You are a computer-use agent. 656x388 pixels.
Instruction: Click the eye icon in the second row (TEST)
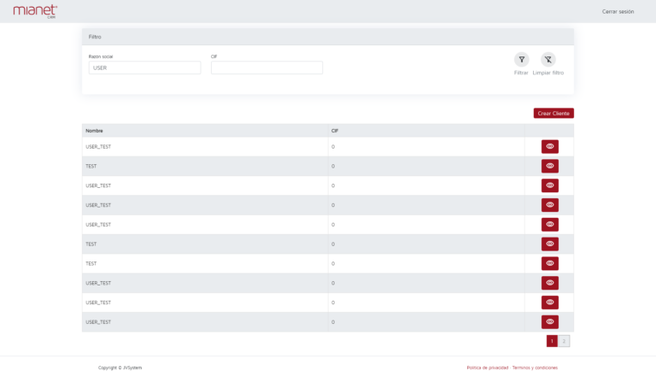[549, 166]
